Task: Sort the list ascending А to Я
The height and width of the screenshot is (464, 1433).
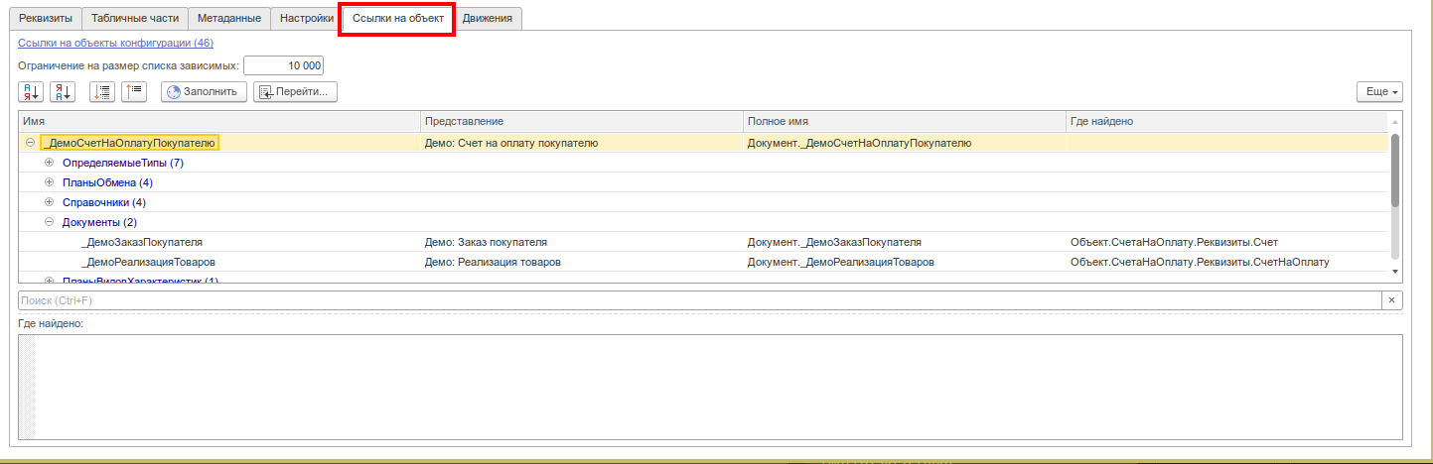Action: (31, 92)
